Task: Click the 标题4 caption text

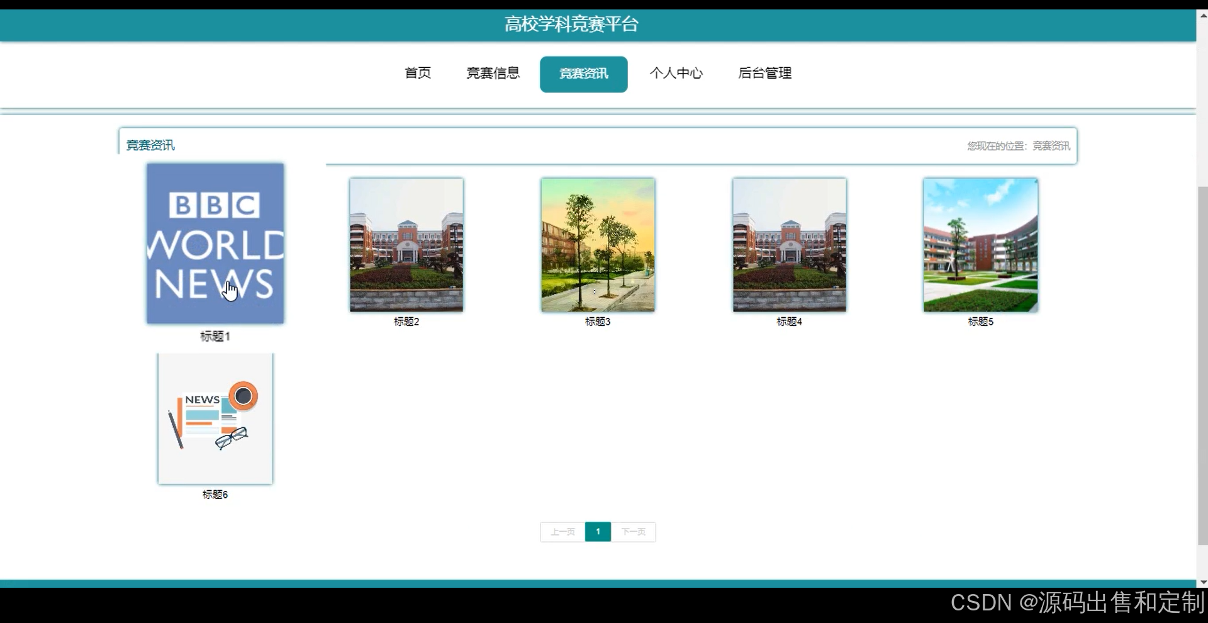Action: point(789,322)
